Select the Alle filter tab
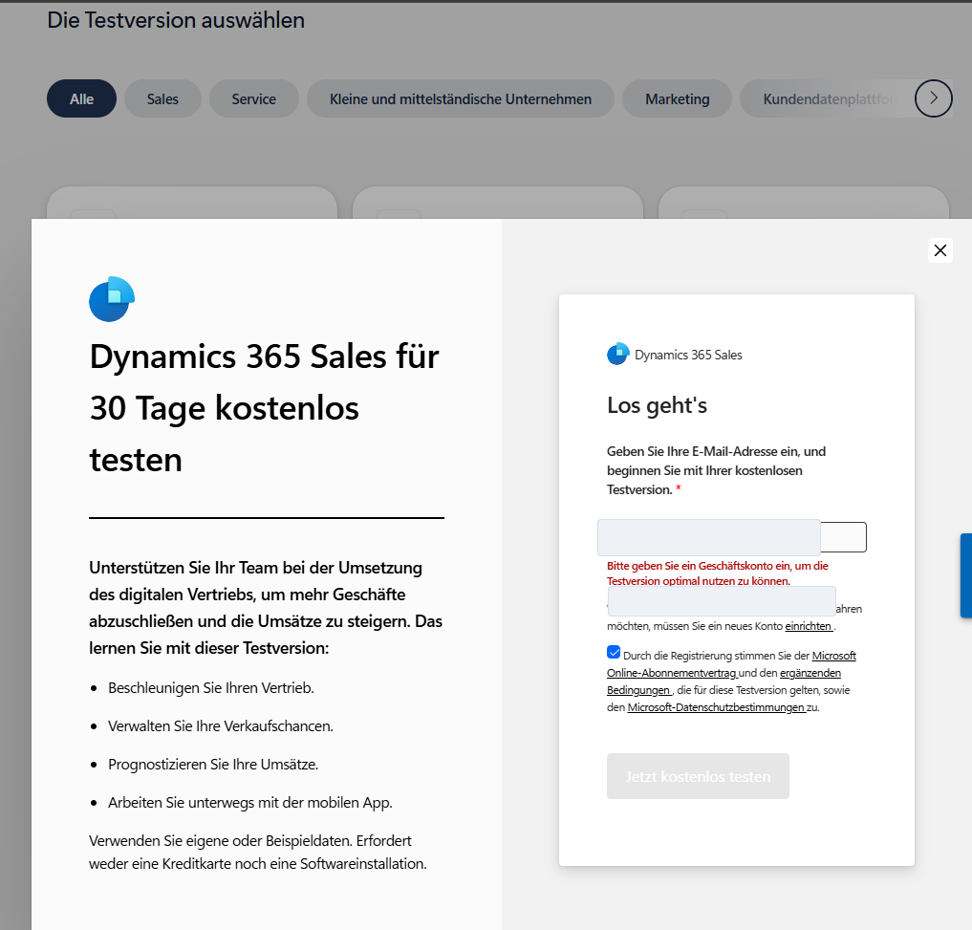This screenshot has width=972, height=930. 81,98
